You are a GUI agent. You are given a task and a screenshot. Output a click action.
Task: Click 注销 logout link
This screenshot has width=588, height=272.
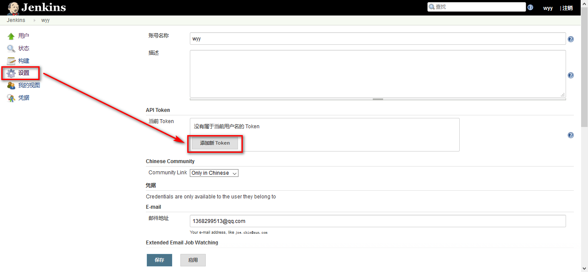(x=567, y=8)
